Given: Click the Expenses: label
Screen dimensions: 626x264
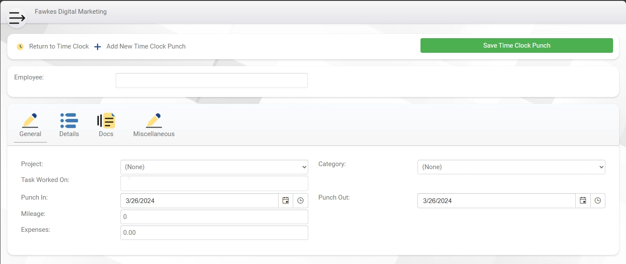Looking at the screenshot, I should pyautogui.click(x=36, y=230).
